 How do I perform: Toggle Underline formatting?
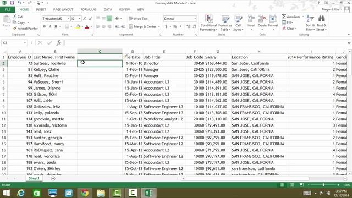56,26
